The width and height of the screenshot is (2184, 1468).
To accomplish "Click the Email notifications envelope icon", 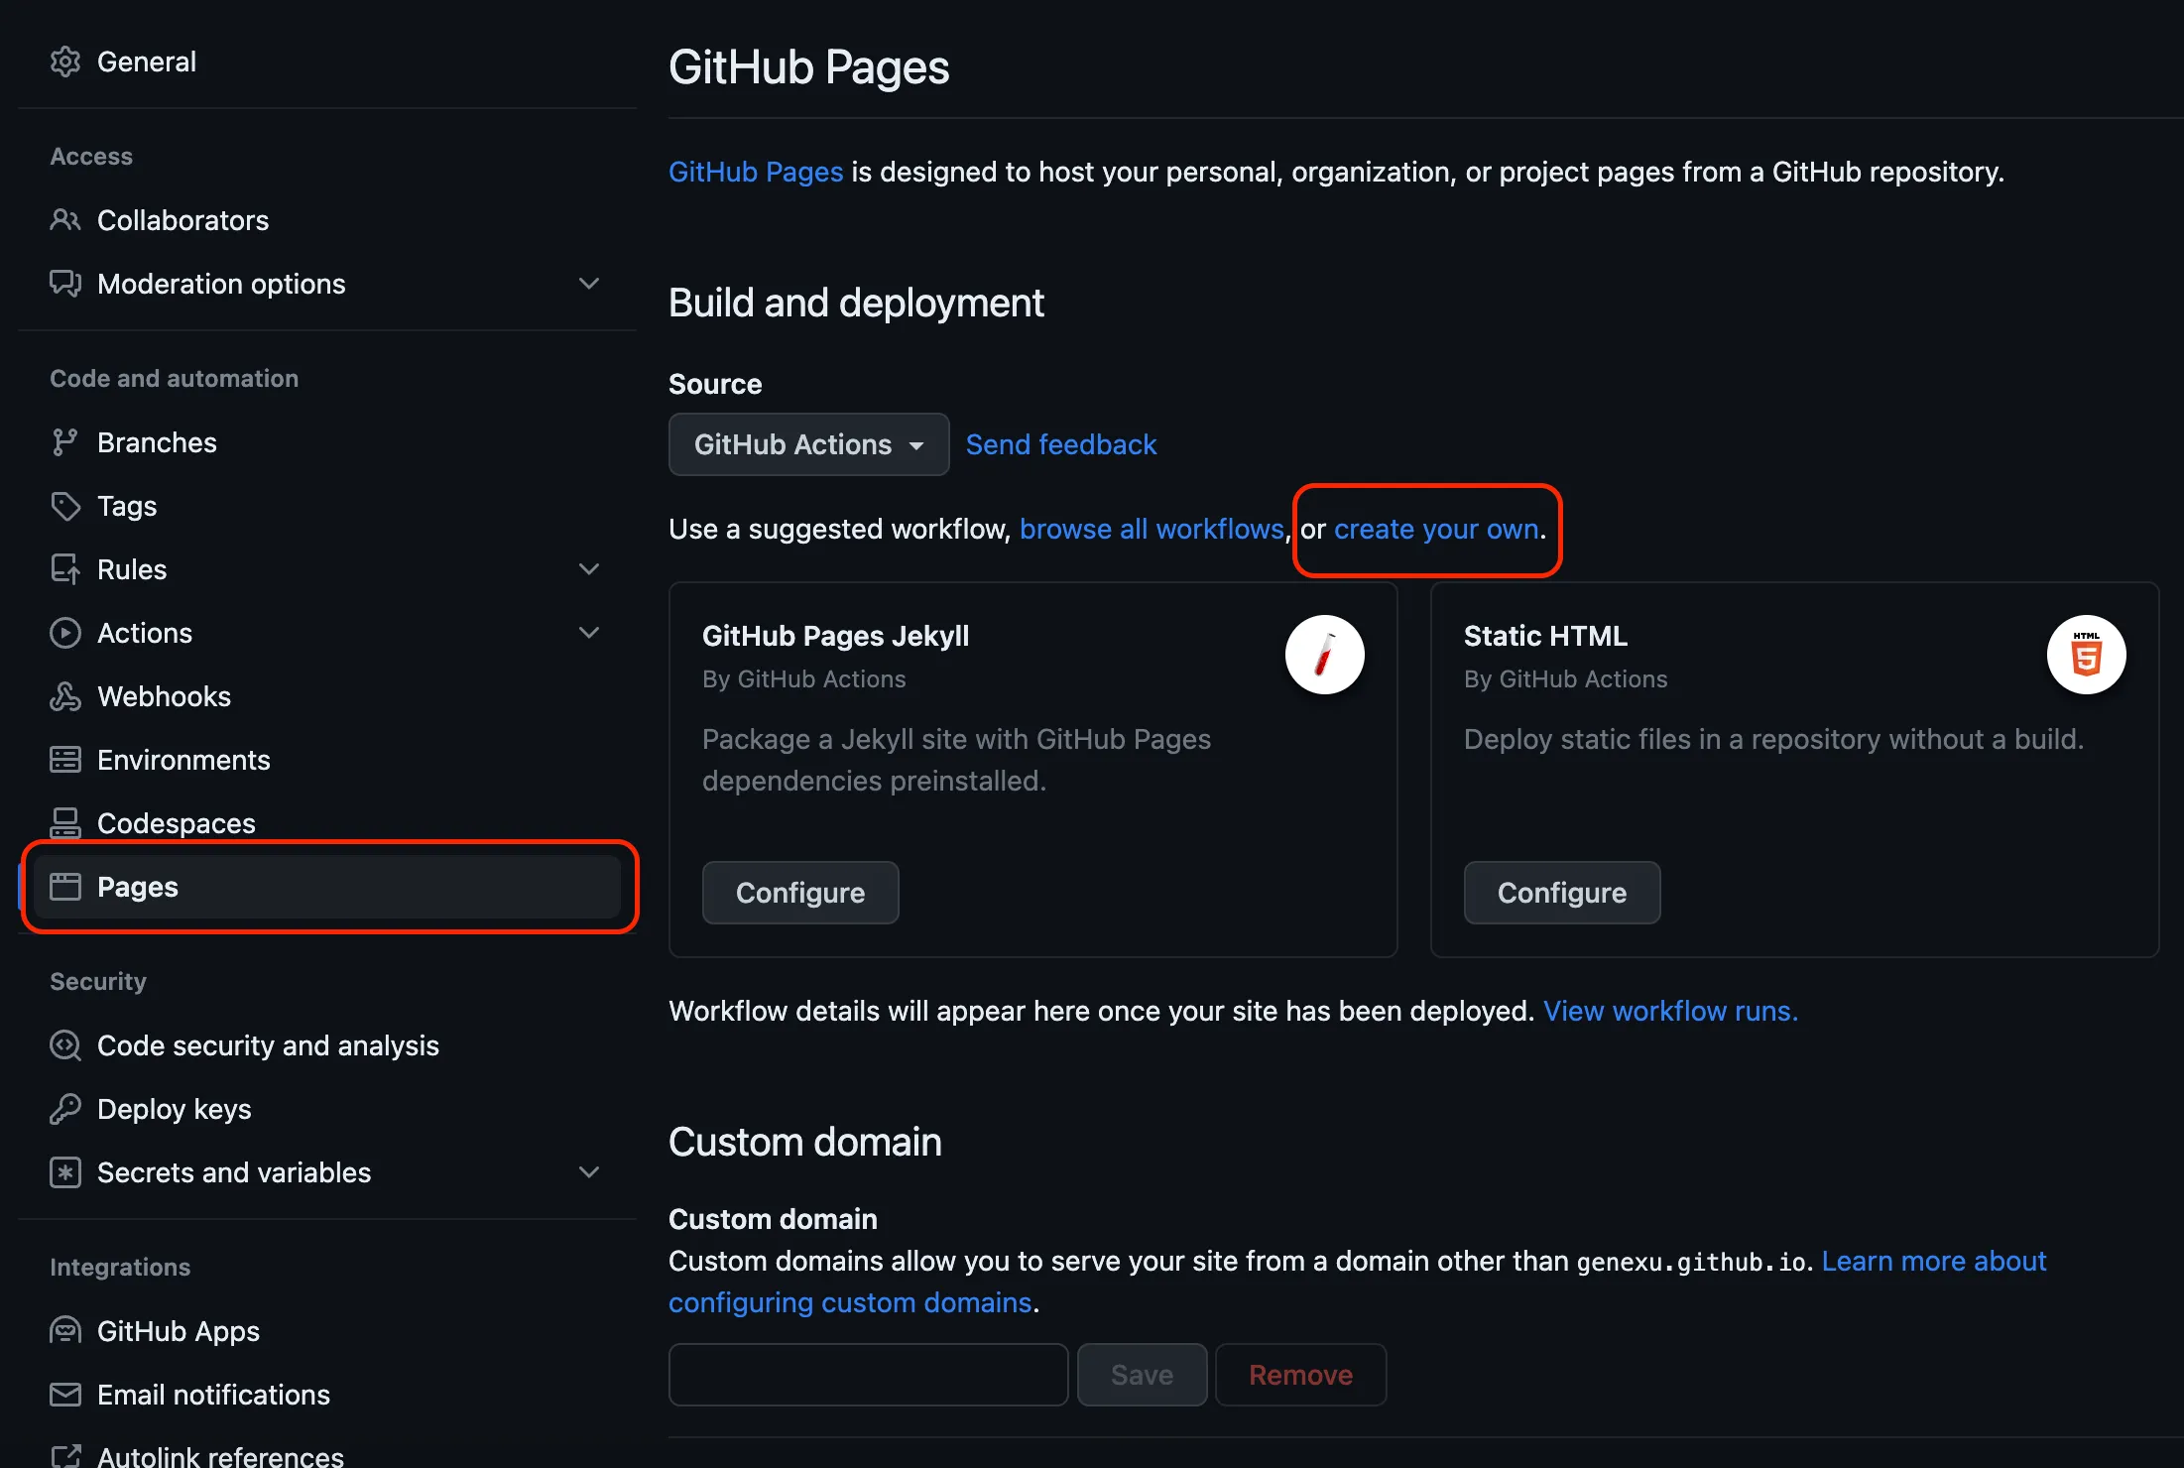I will coord(65,1395).
